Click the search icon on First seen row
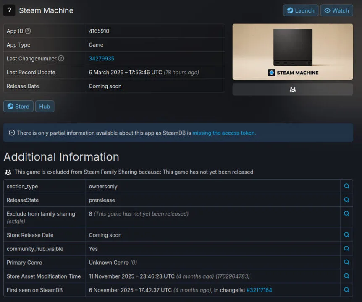The width and height of the screenshot is (362, 302). [347, 290]
